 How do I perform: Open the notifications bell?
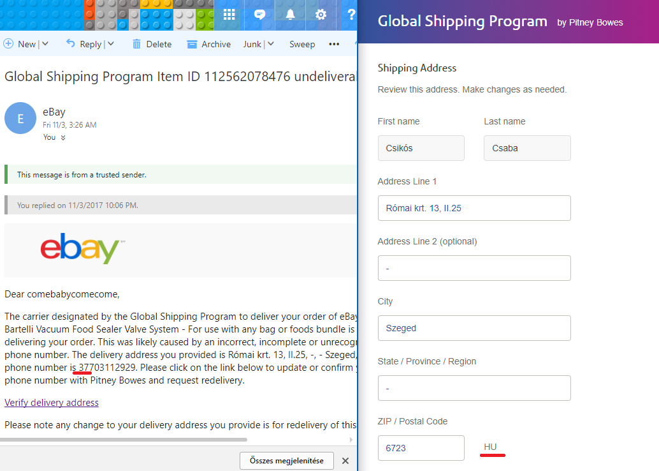[x=290, y=15]
